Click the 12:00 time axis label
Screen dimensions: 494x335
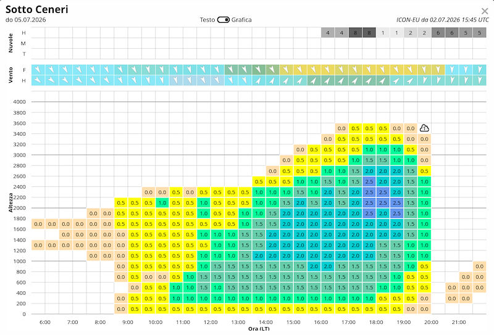point(211,322)
